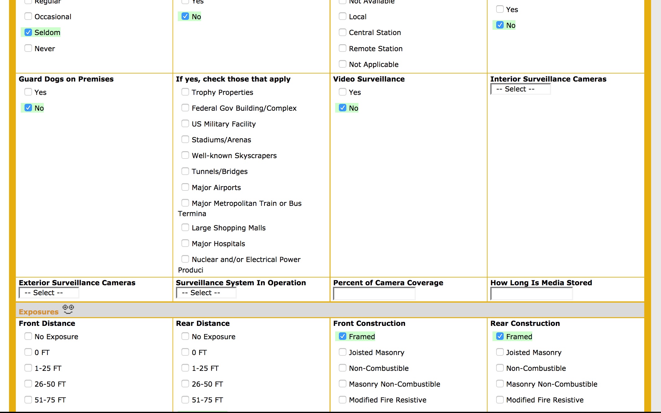Check the Remote Station checkbox
This screenshot has width=661, height=413.
pos(343,48)
